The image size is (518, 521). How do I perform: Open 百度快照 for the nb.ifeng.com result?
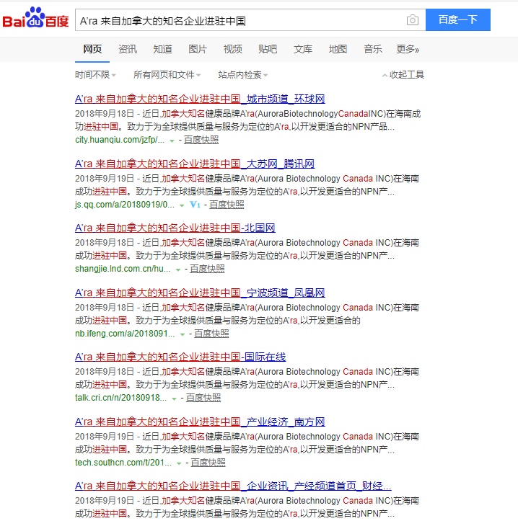point(211,334)
